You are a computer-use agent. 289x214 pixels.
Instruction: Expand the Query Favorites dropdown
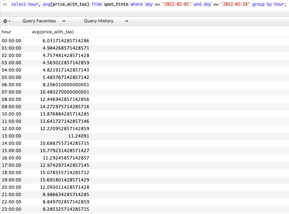click(43, 21)
